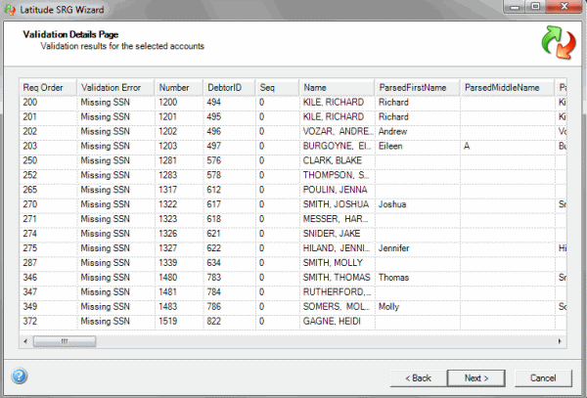Image resolution: width=587 pixels, height=398 pixels.
Task: Select DebtorID cell 618
Action: [230, 219]
